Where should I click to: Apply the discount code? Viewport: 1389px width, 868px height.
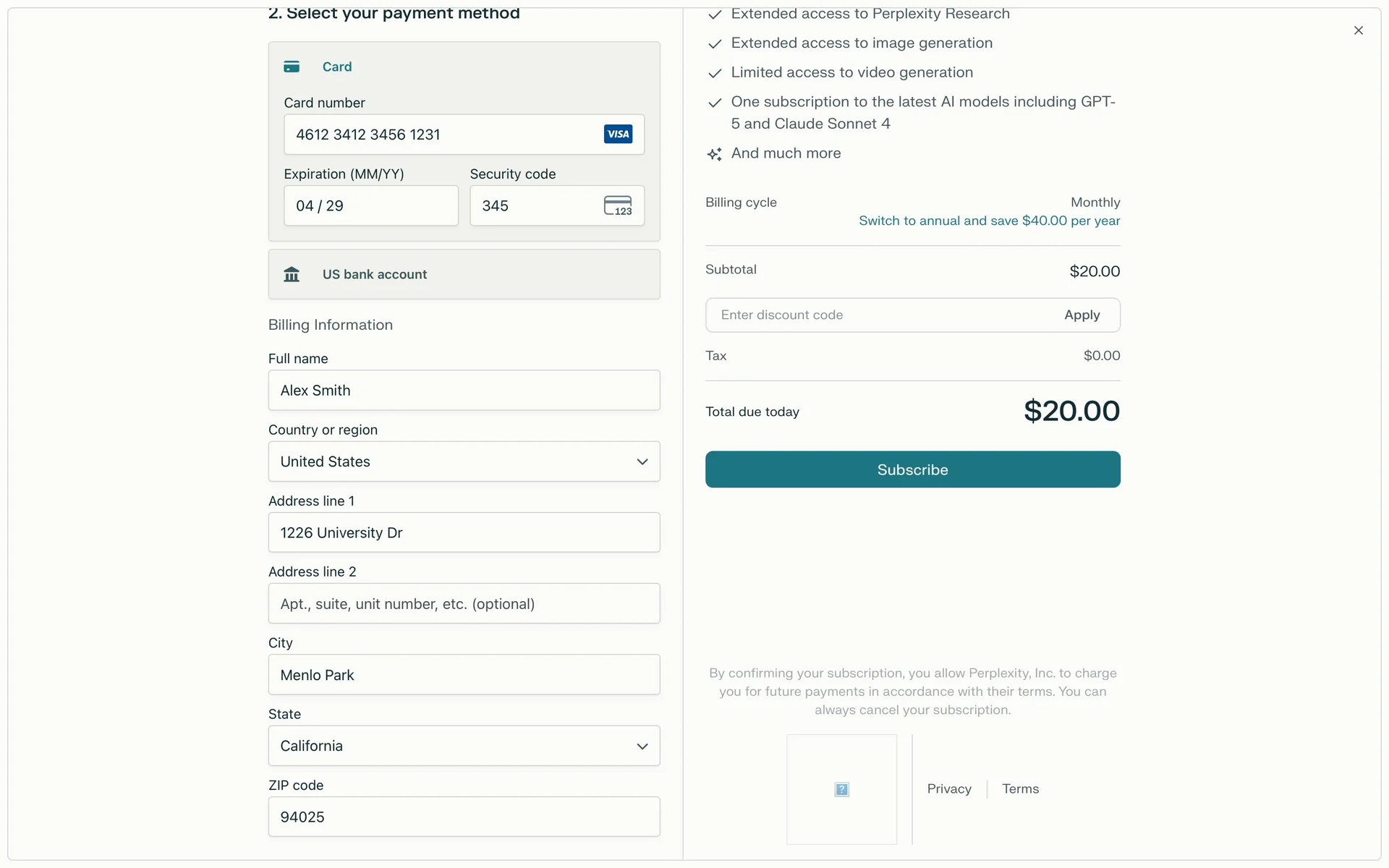tap(1082, 315)
